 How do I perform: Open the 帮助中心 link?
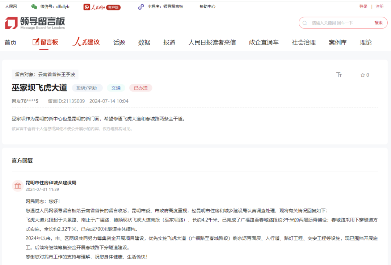coord(207,7)
